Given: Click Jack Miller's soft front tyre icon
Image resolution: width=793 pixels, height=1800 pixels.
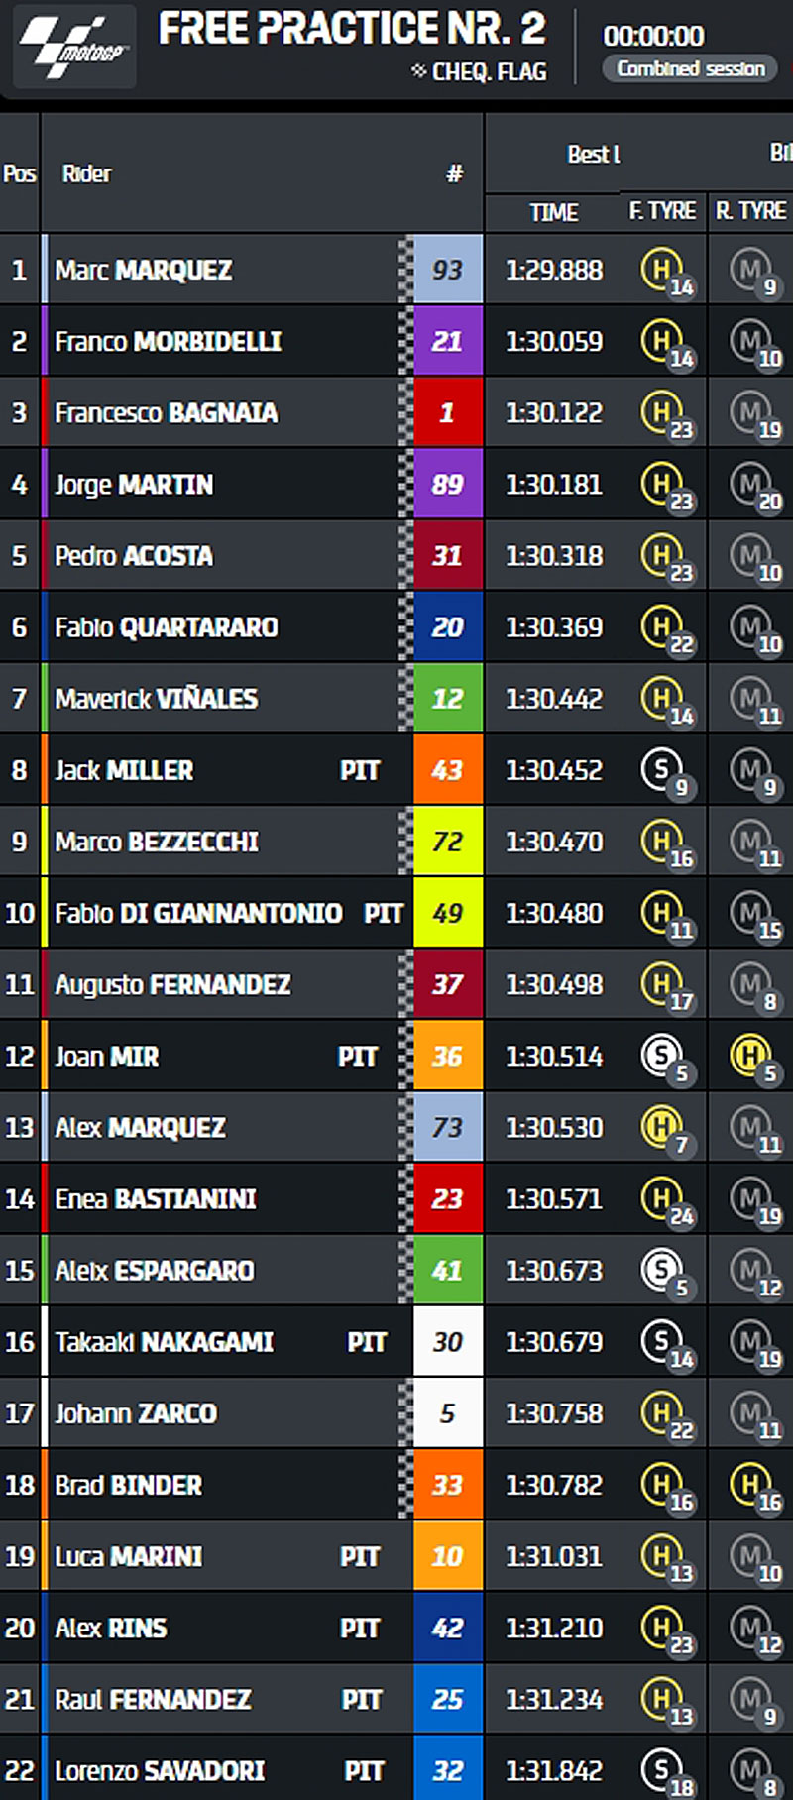Looking at the screenshot, I should click(x=659, y=768).
